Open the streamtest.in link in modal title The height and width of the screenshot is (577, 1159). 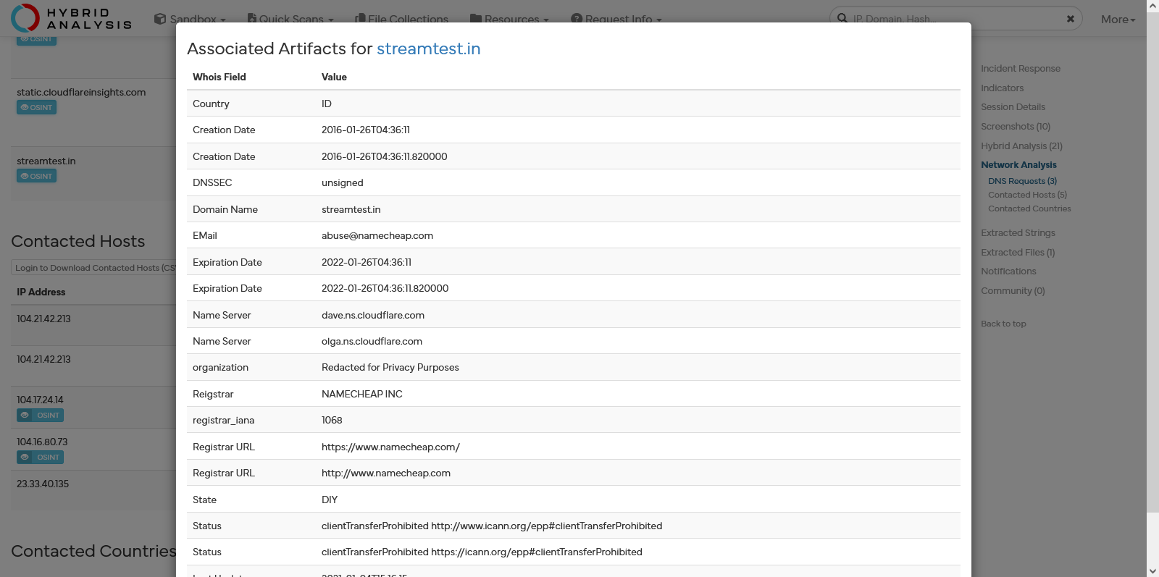click(x=428, y=49)
